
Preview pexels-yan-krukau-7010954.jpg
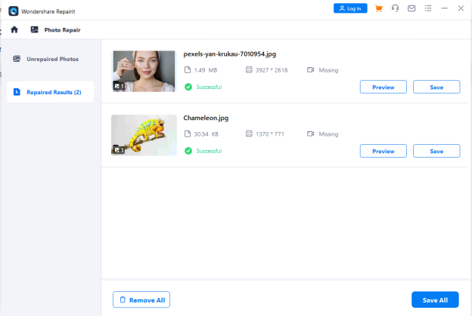click(x=383, y=87)
